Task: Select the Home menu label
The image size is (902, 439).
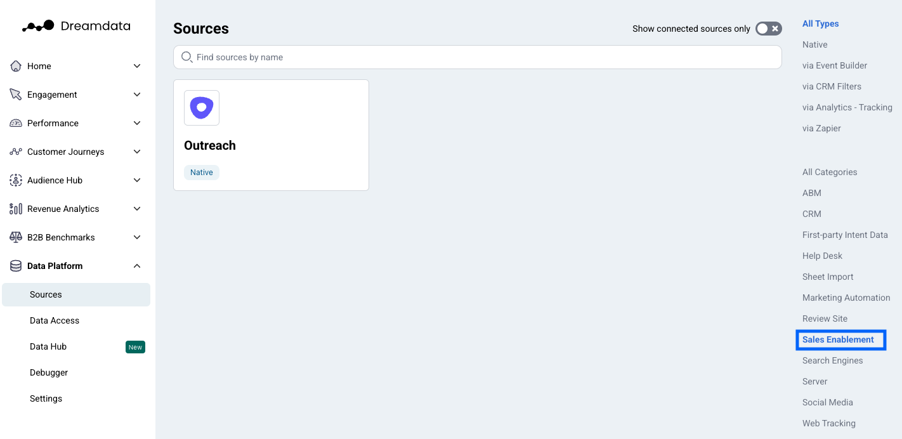Action: tap(39, 66)
